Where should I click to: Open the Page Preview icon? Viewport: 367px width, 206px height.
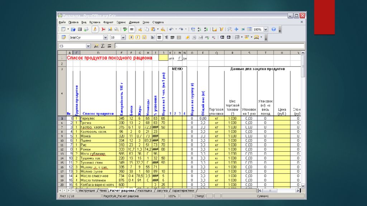116,29
